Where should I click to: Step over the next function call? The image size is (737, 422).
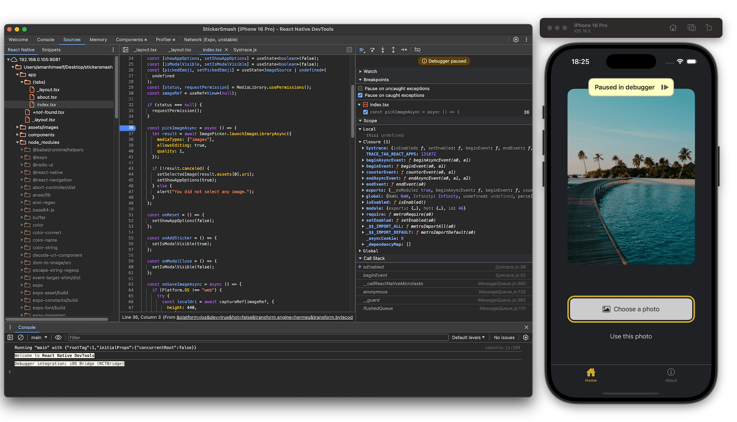point(372,50)
